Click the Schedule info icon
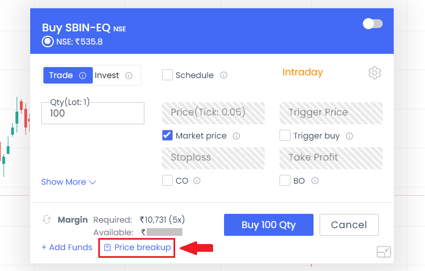Viewport: 425px width, 271px height. [223, 75]
